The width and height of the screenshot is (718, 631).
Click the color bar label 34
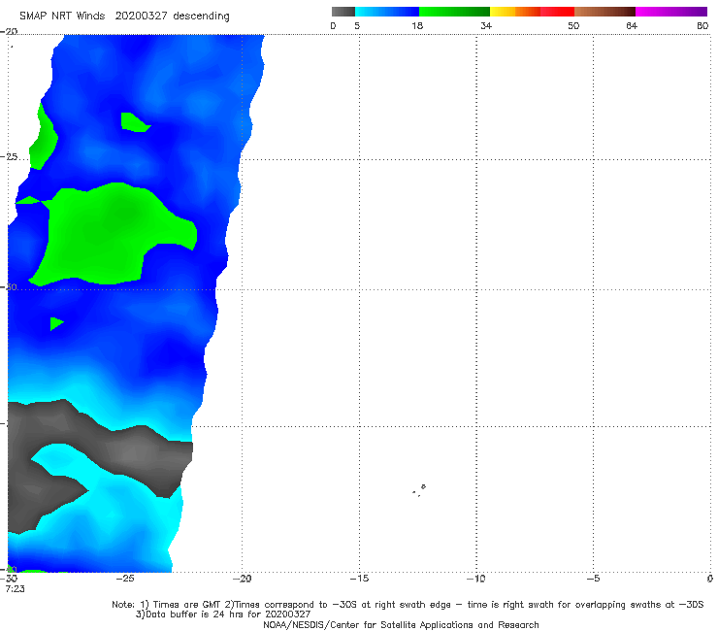click(x=486, y=26)
